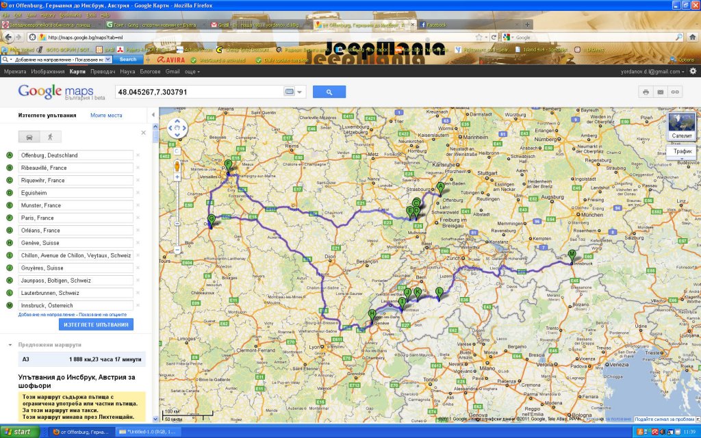701x438 pixels.
Task: Remove the Paris, France waypoint
Action: pos(138,218)
